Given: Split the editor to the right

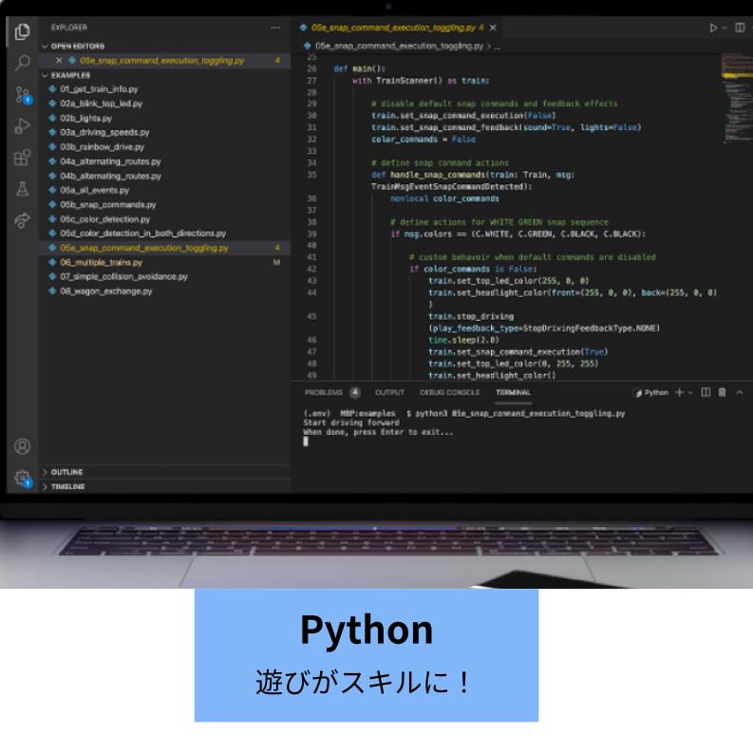Looking at the screenshot, I should coord(740,28).
